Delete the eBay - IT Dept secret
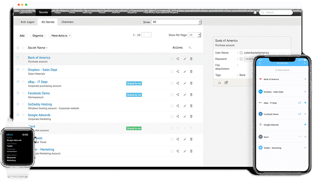314x180 pixels. [x=191, y=83]
